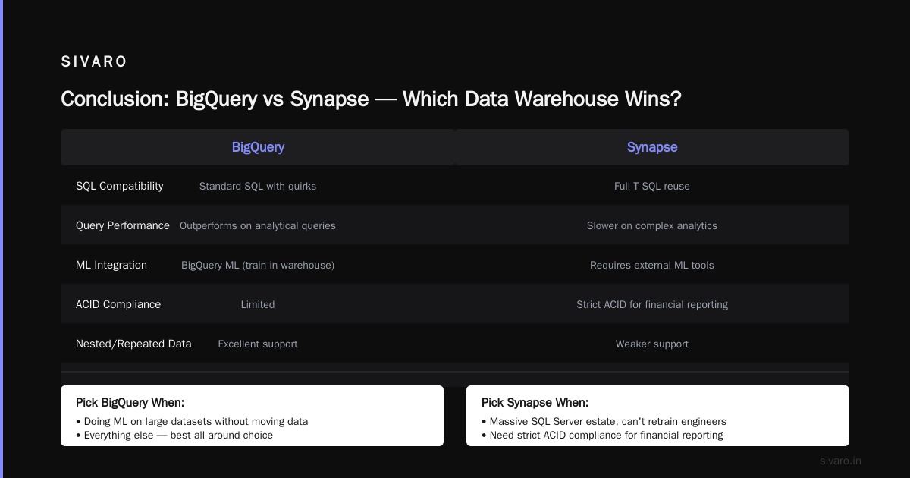Click 'BigQuery ML (train in-warehouse)' cell

(x=258, y=265)
